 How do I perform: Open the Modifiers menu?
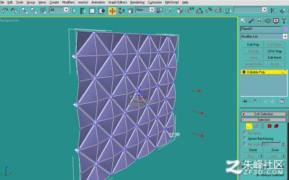tap(68, 2)
